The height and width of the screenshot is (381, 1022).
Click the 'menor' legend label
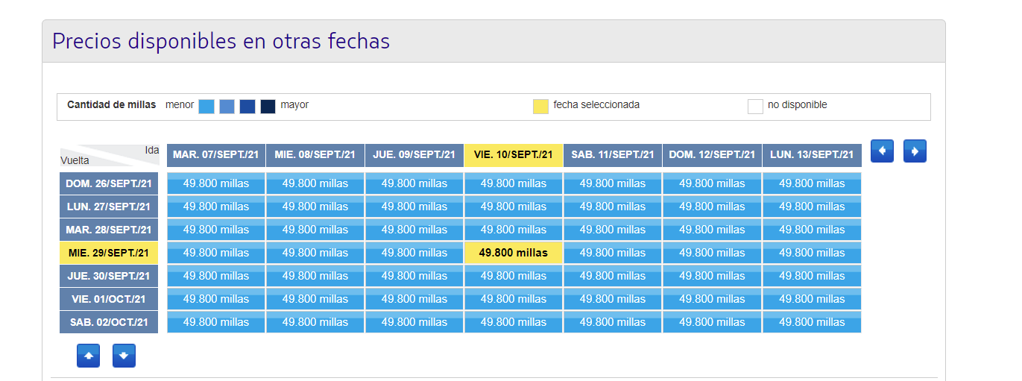click(180, 105)
